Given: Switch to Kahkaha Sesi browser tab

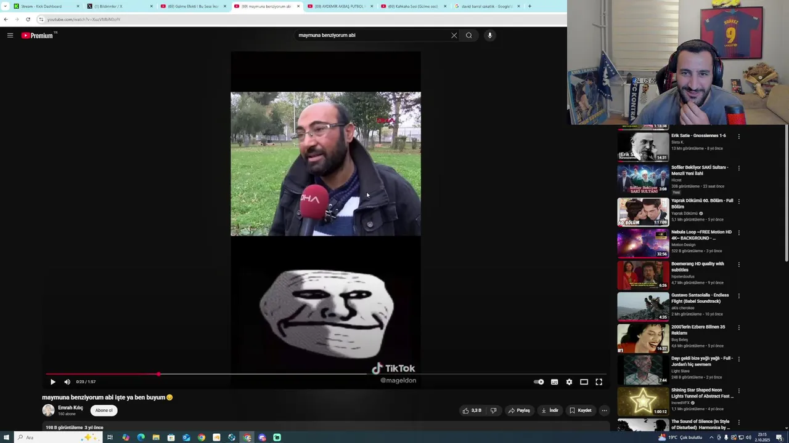Looking at the screenshot, I should [x=413, y=6].
